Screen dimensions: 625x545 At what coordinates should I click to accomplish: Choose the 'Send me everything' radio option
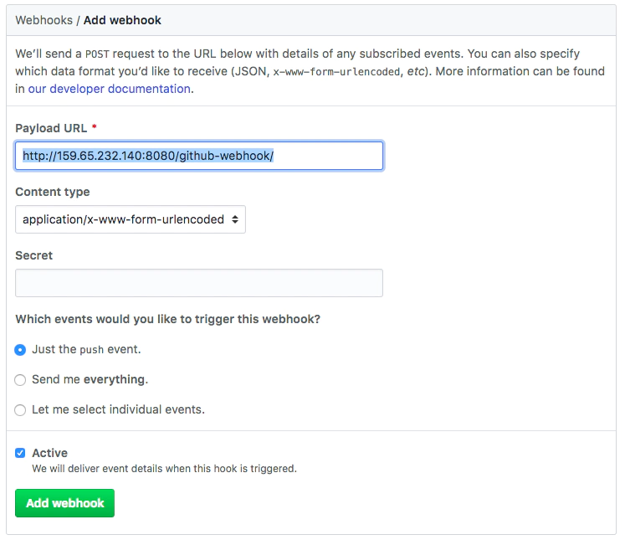coord(20,380)
